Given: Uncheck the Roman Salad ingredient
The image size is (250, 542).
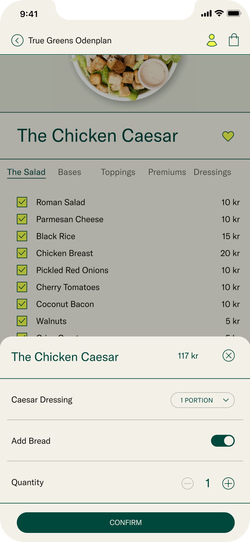Looking at the screenshot, I should (22, 202).
